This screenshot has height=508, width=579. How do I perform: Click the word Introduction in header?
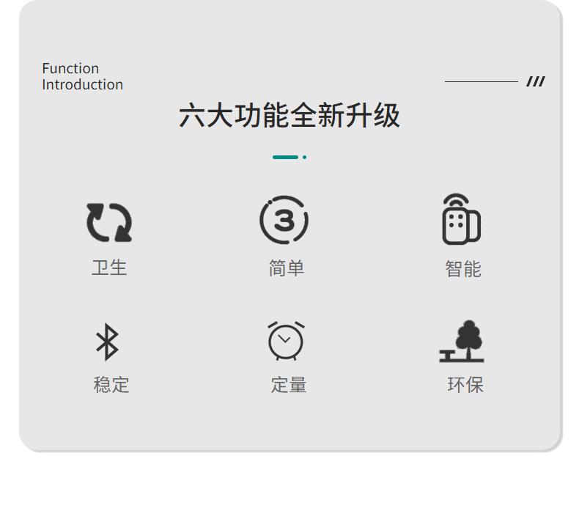(82, 84)
